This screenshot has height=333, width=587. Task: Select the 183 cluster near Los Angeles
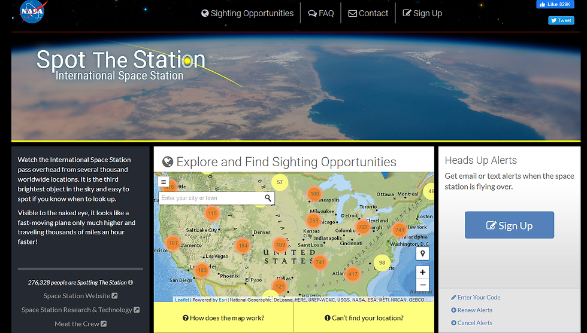(x=202, y=270)
